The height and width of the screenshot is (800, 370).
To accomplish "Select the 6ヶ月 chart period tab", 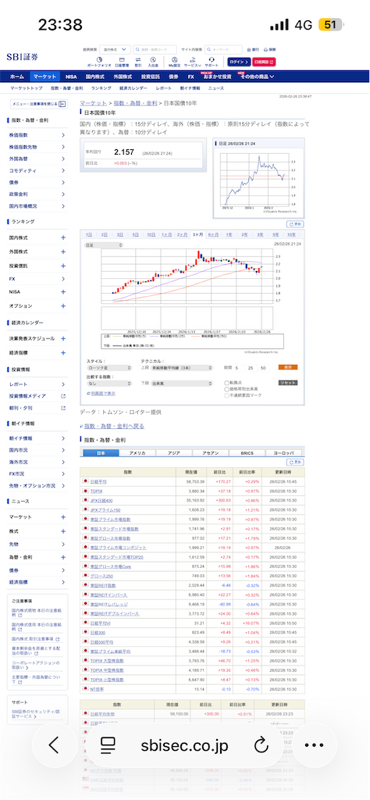I will coord(214,234).
